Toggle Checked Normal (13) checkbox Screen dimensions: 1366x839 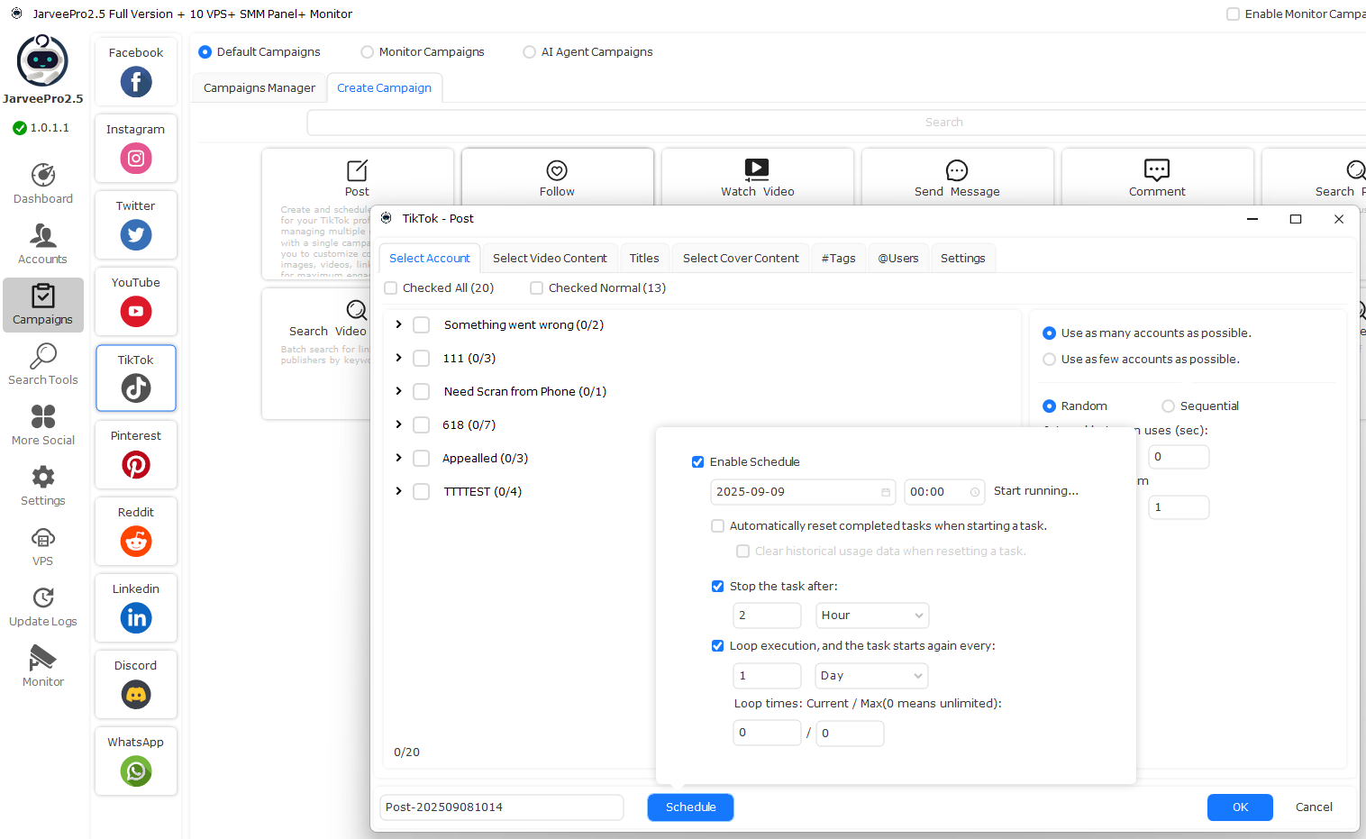click(537, 288)
